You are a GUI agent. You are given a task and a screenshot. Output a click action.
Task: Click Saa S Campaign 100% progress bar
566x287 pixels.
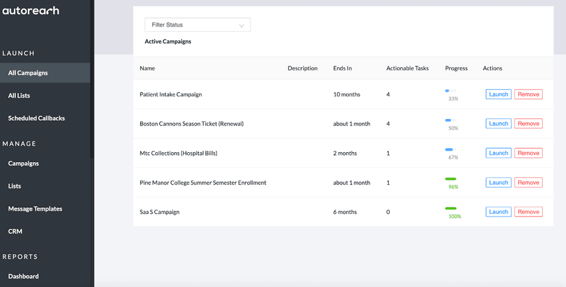451,209
